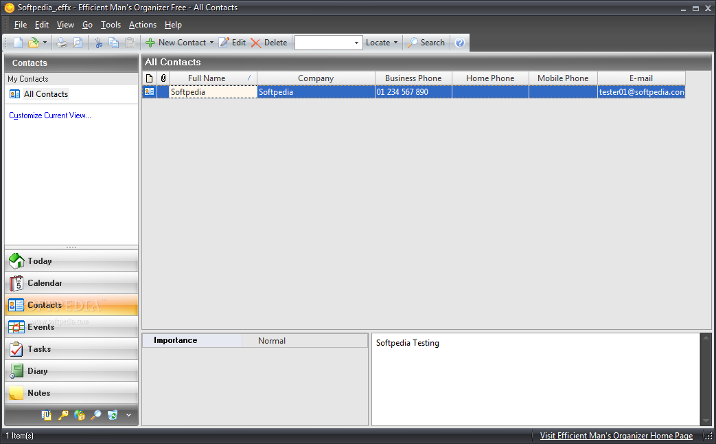Click the document type column header icon
The width and height of the screenshot is (716, 444).
150,78
